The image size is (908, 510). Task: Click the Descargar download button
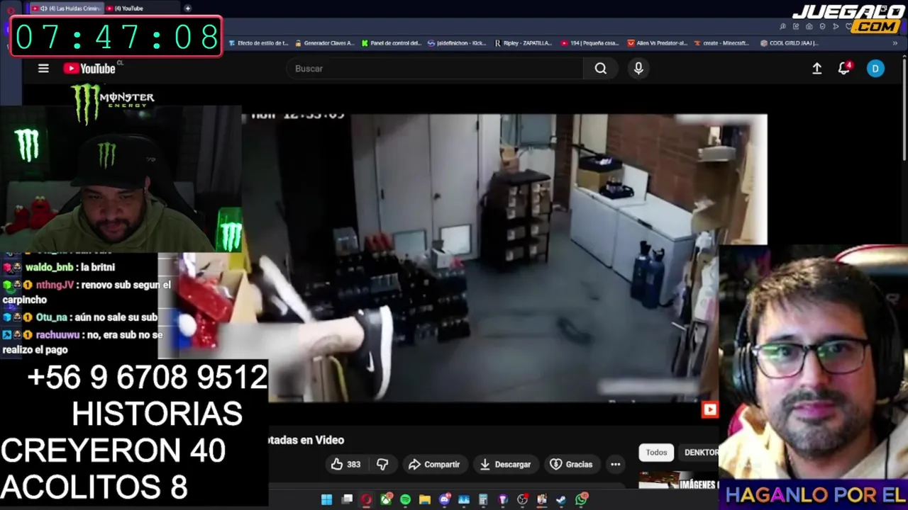click(505, 465)
